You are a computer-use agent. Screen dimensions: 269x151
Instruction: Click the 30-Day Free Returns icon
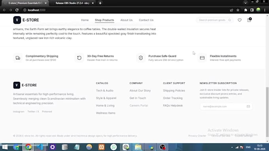pos(79,58)
